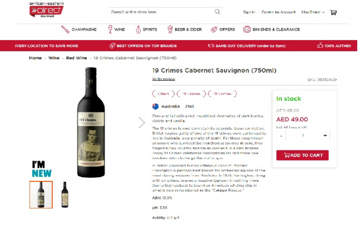Decrease quantity with minus button
359x225 pixels.
click(x=281, y=135)
